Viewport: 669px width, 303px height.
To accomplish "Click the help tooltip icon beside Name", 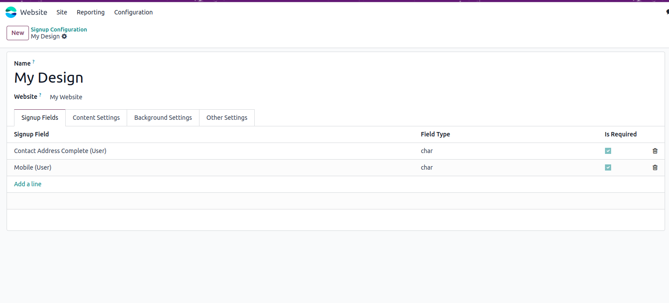I will coord(33,62).
